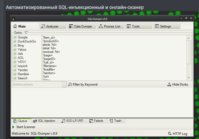Uncheck the Bing search engine

15,45
